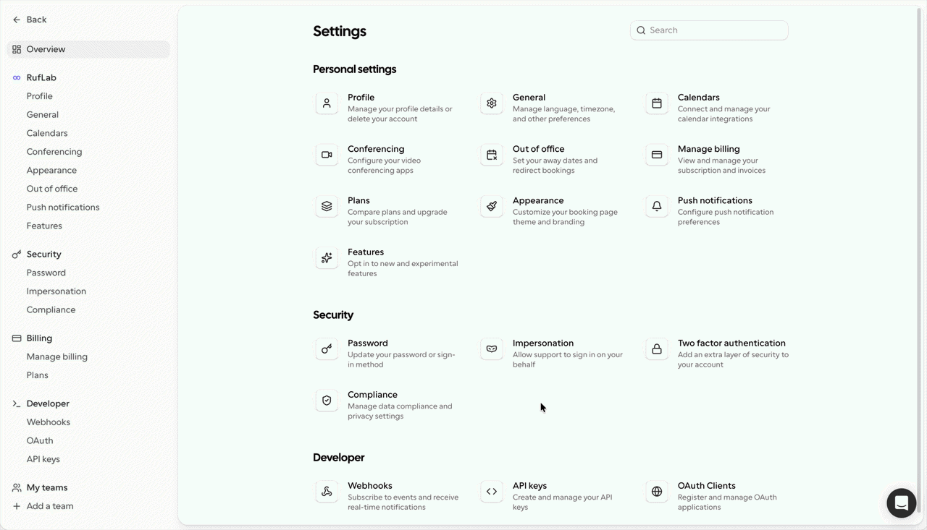Screen dimensions: 927x530
Task: Click "Compare plans and upgrade your subscription" text
Action: (x=398, y=217)
